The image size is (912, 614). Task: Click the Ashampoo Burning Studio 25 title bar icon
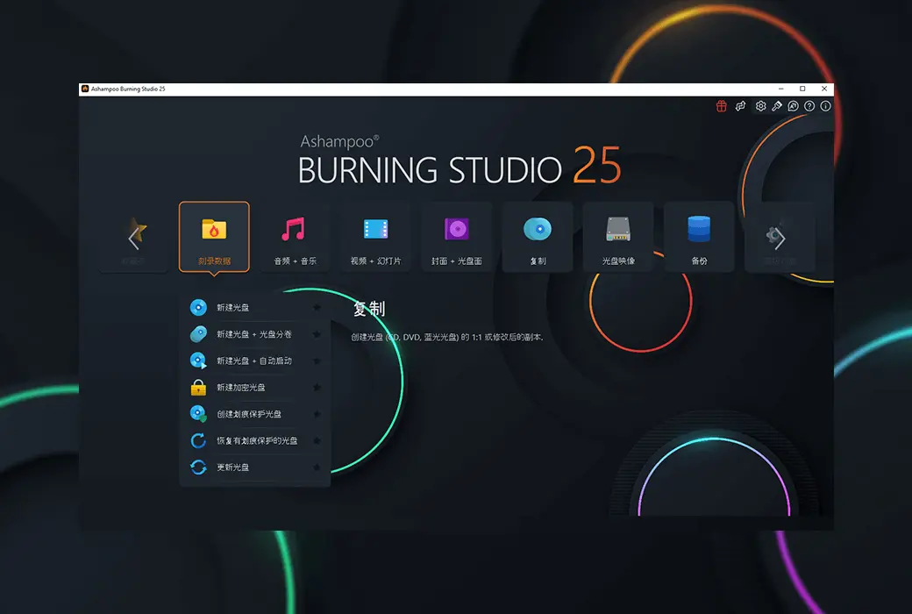[x=85, y=89]
